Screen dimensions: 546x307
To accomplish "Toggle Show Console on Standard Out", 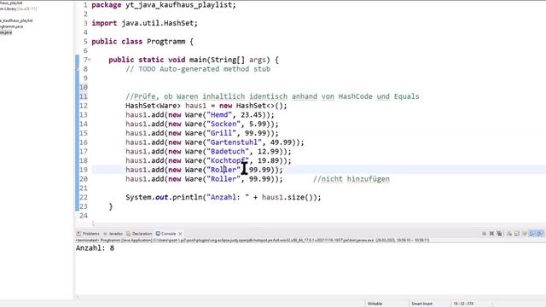I will point(532,234).
